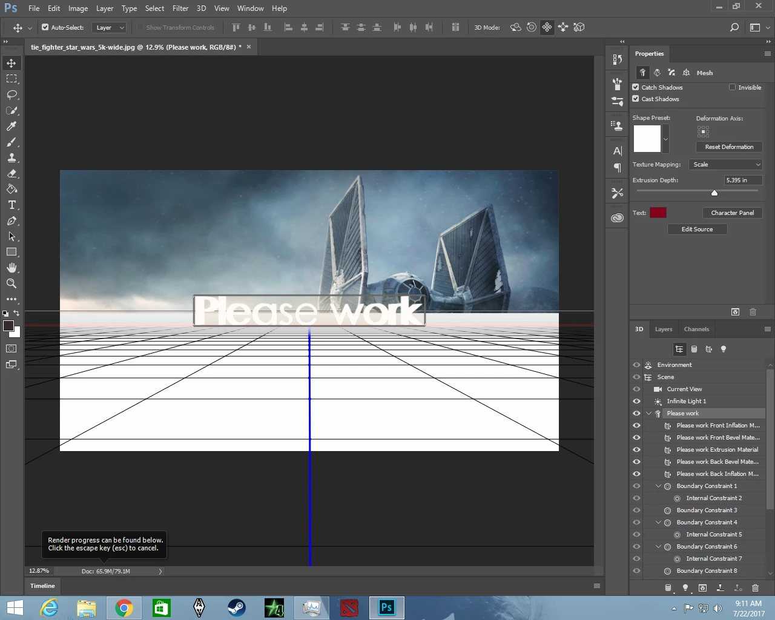Switch to the Layers tab
This screenshot has width=775, height=620.
pyautogui.click(x=664, y=329)
